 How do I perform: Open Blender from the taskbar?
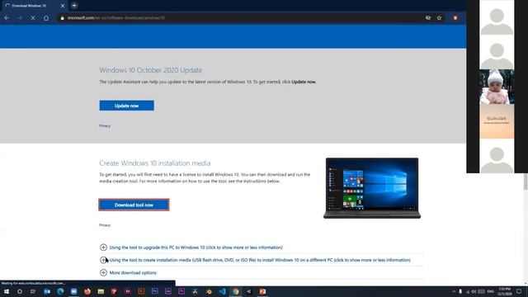point(209,291)
